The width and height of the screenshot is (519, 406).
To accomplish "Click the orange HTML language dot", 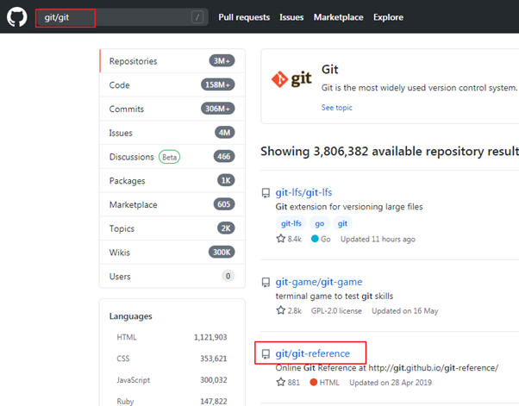I will [x=314, y=382].
